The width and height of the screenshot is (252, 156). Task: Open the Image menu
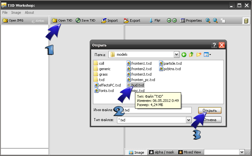pyautogui.click(x=16, y=12)
